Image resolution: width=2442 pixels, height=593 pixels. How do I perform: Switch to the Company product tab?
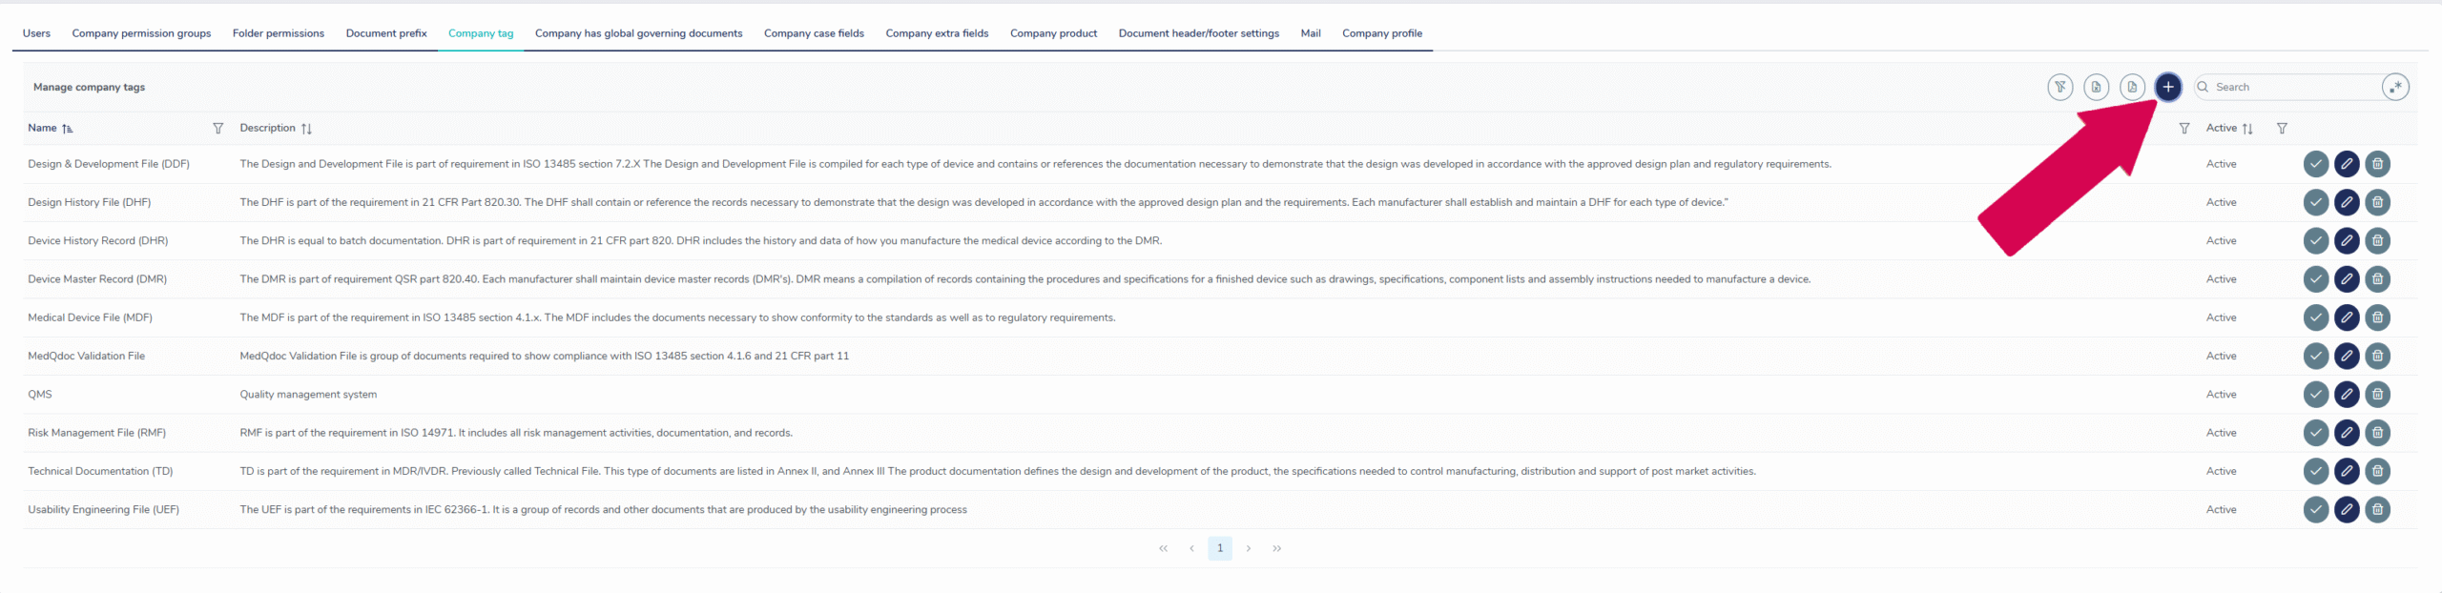click(1053, 33)
